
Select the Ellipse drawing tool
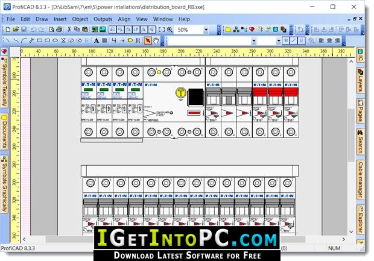click(55, 41)
